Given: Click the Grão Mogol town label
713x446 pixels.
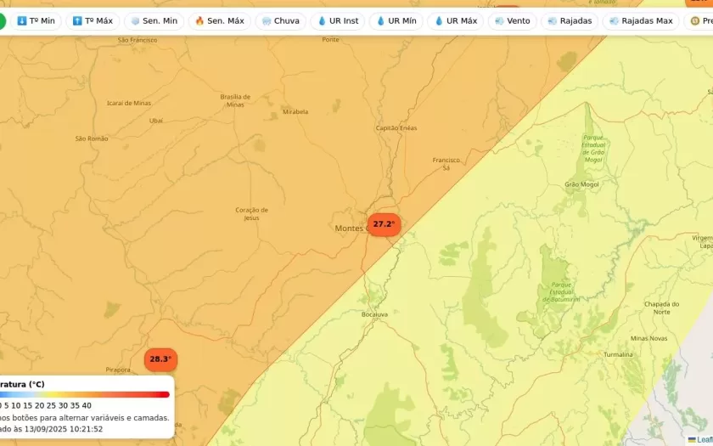Looking at the screenshot, I should point(581,184).
